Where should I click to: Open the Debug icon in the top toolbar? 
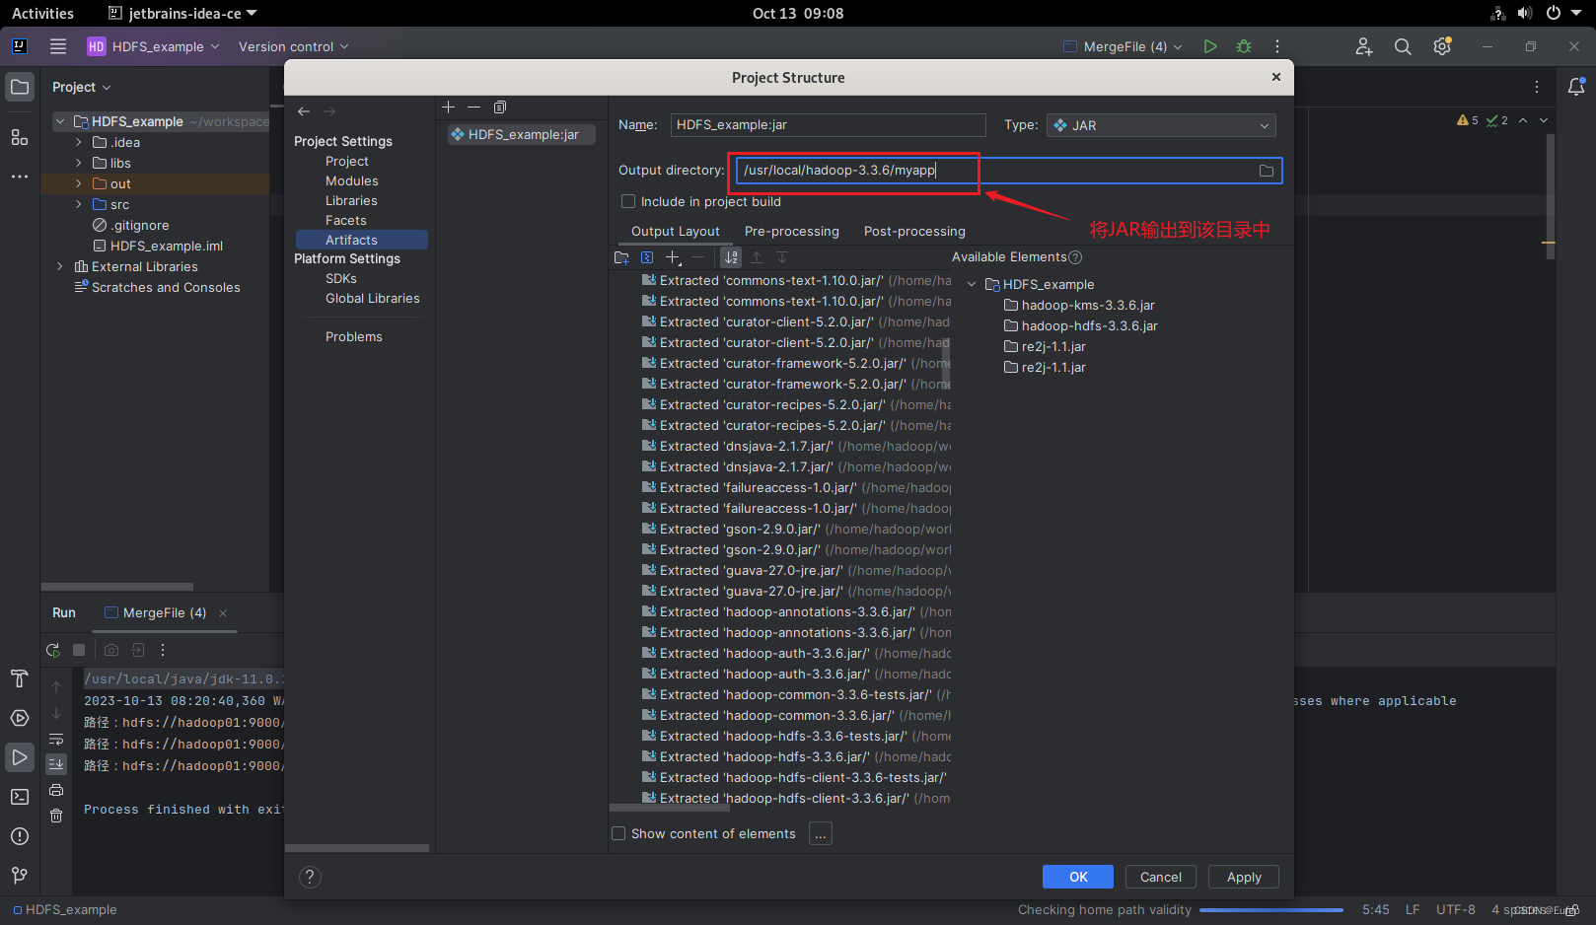(1243, 45)
